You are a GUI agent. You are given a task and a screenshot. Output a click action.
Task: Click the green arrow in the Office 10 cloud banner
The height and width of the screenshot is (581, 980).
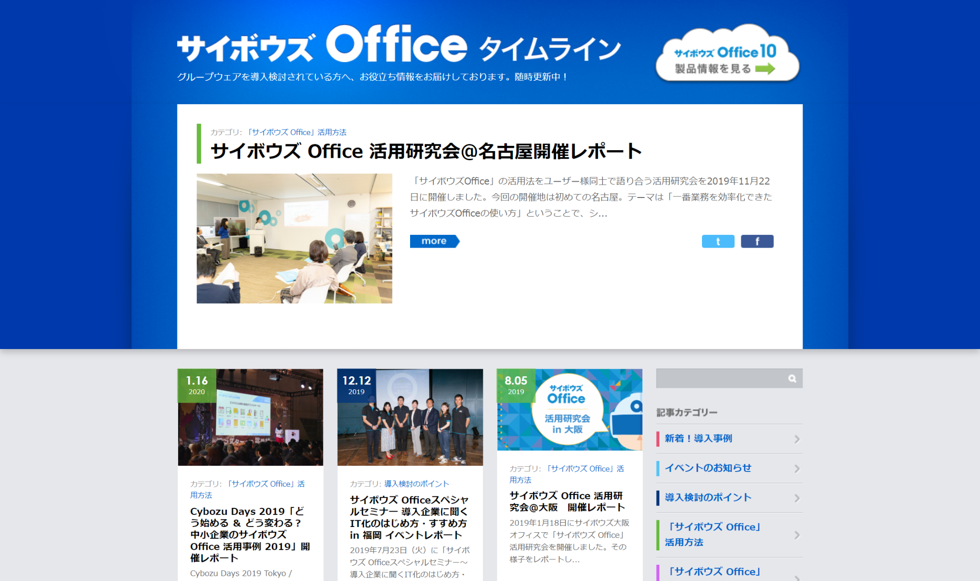click(765, 69)
